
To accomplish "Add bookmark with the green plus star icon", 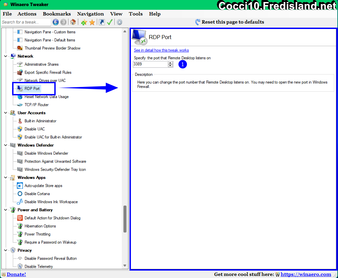I will click(84, 22).
